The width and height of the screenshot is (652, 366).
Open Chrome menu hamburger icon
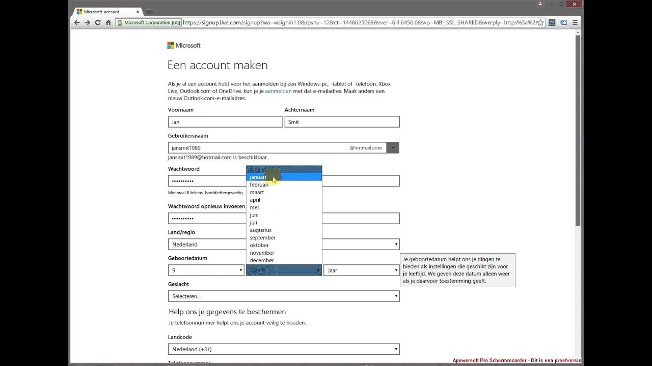(x=575, y=22)
